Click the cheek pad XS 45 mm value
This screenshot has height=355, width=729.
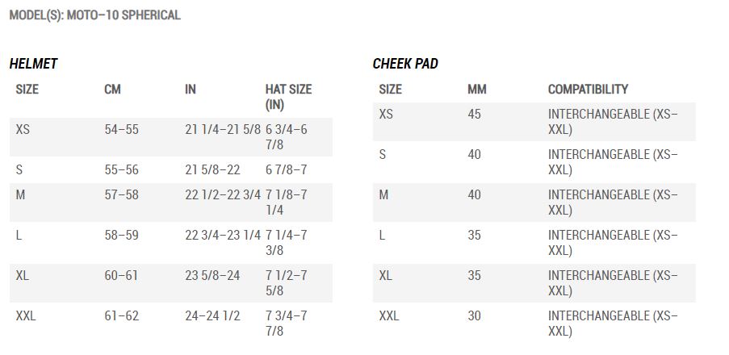[x=474, y=114]
